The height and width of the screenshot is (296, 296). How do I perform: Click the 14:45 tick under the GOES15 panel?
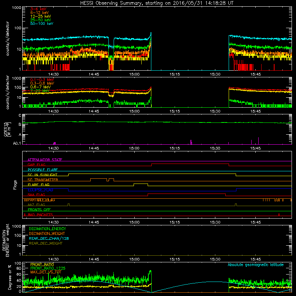pos(94,148)
